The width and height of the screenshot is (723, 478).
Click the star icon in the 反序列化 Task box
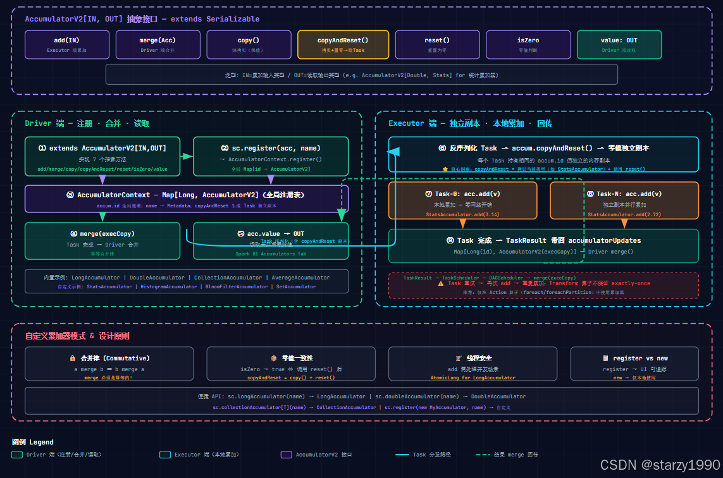[x=445, y=169]
